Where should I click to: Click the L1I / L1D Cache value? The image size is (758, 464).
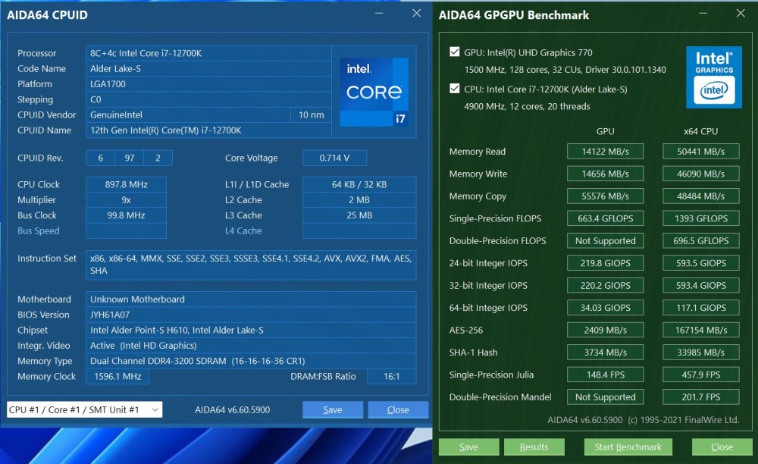coord(359,185)
